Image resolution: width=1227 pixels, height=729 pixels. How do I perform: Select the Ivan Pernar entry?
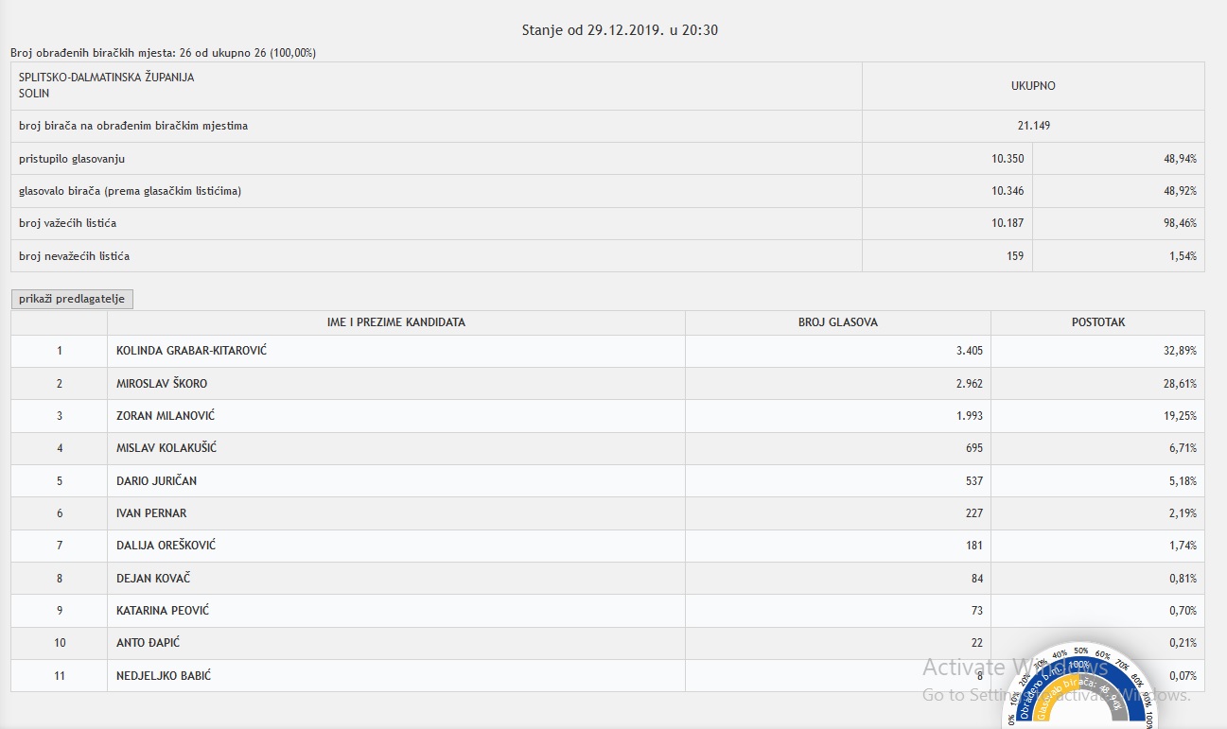click(151, 513)
